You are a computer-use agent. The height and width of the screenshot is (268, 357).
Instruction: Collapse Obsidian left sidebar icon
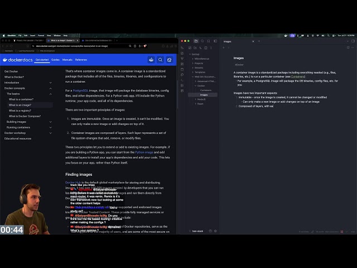(215, 41)
